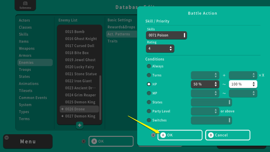Open Classes database category

(25, 27)
